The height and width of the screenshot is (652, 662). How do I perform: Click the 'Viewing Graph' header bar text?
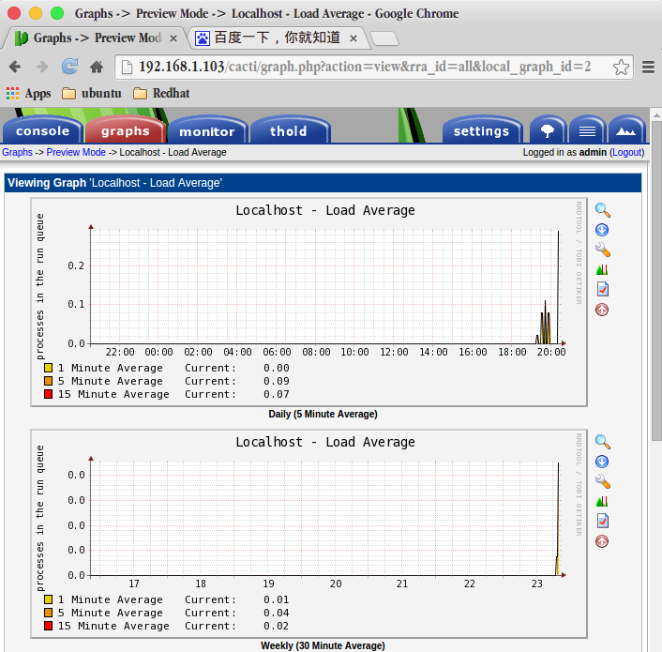114,183
